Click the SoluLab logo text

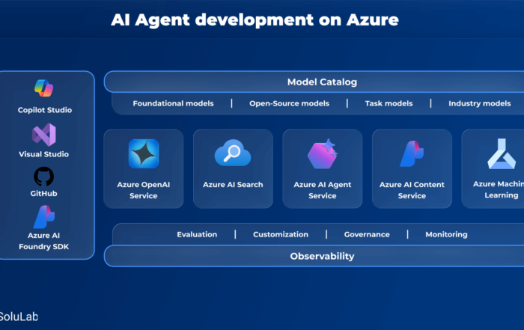point(19,317)
